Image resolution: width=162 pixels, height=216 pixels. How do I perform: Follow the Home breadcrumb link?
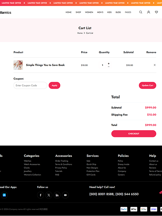coord(80,33)
